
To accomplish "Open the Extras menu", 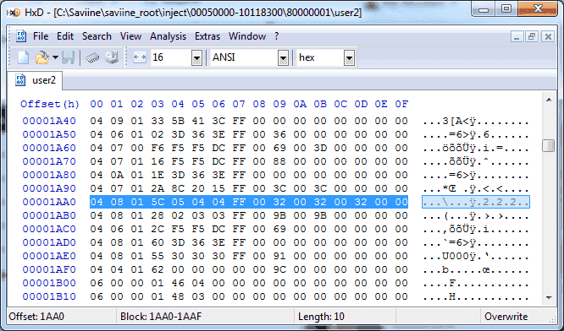I will point(207,36).
